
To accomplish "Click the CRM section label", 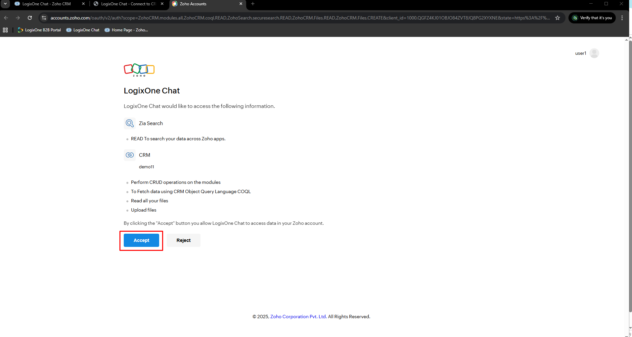I will (x=145, y=155).
